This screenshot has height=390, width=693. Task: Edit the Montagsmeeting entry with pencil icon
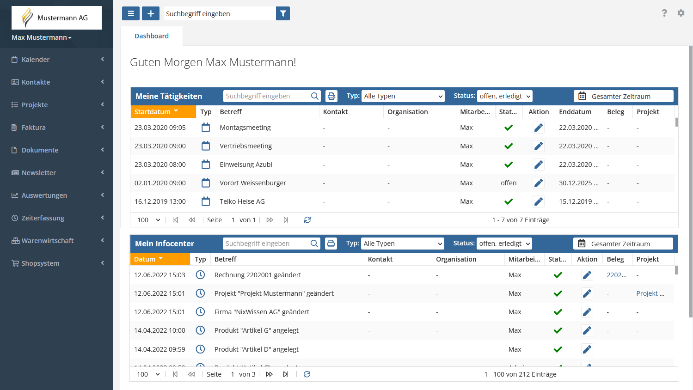pyautogui.click(x=539, y=128)
